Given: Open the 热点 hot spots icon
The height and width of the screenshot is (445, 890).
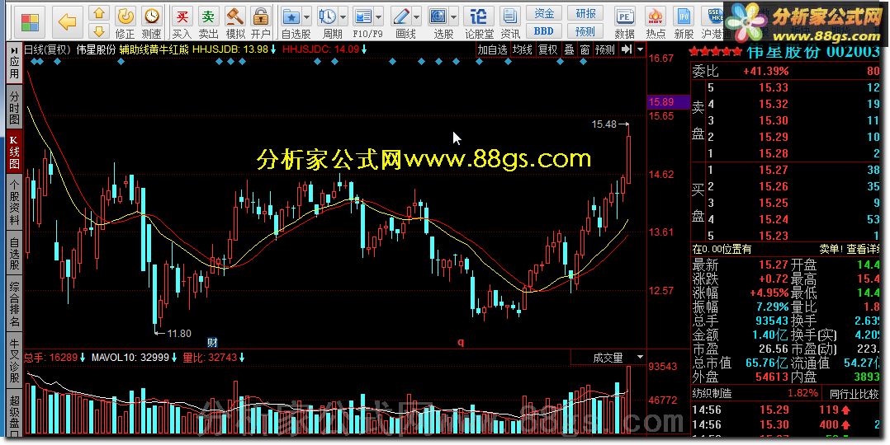Looking at the screenshot, I should click(656, 23).
